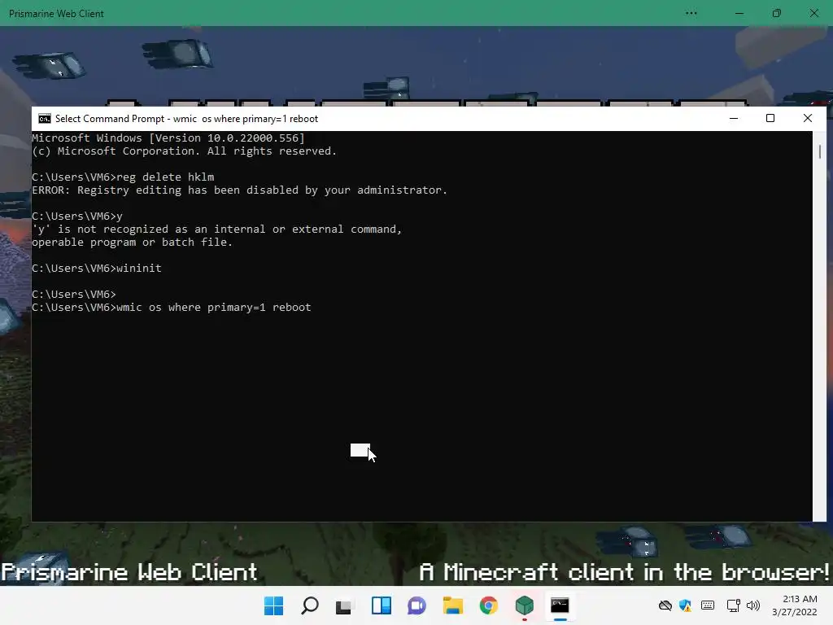Open taskbar Search magnifier
This screenshot has height=625, width=833.
tap(310, 605)
